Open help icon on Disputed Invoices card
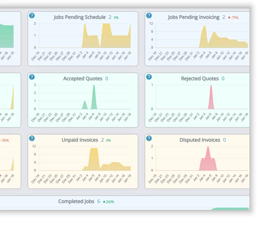 (149, 138)
